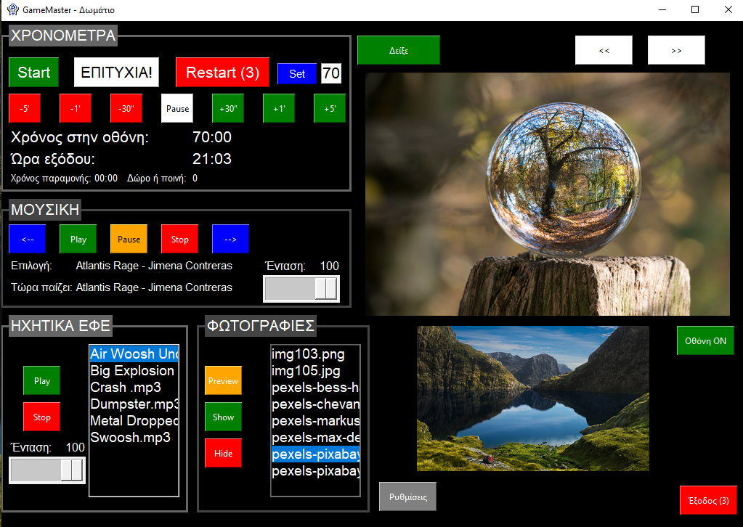743x527 pixels.
Task: Pause the timer with white Pause button
Action: 177,108
